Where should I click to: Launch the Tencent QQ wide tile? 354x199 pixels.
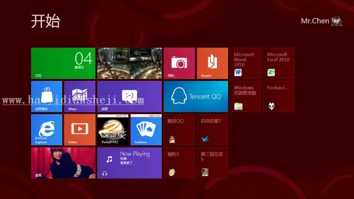tap(196, 96)
